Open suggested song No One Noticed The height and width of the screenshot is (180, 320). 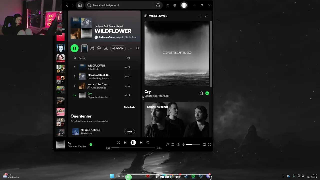[x=90, y=130]
